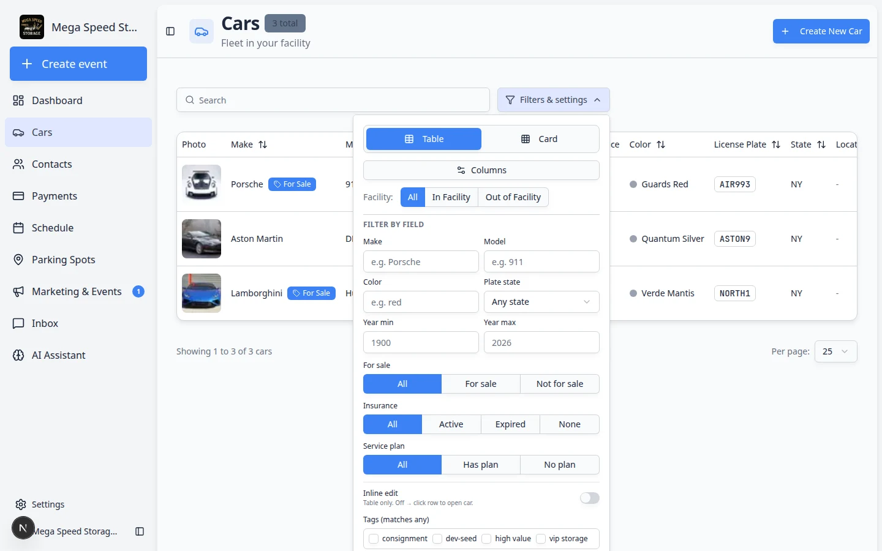Screen dimensions: 882x551
Task: Open Dashboard from sidebar
Action: coord(78,100)
